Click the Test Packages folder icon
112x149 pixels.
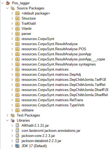(13, 115)
